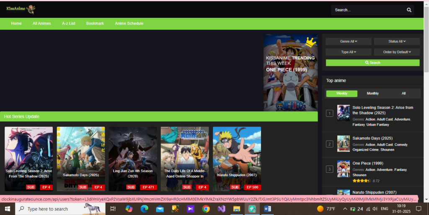
Task: Click EP 471 badge on Ling Jian Zun
Action: tap(148, 187)
